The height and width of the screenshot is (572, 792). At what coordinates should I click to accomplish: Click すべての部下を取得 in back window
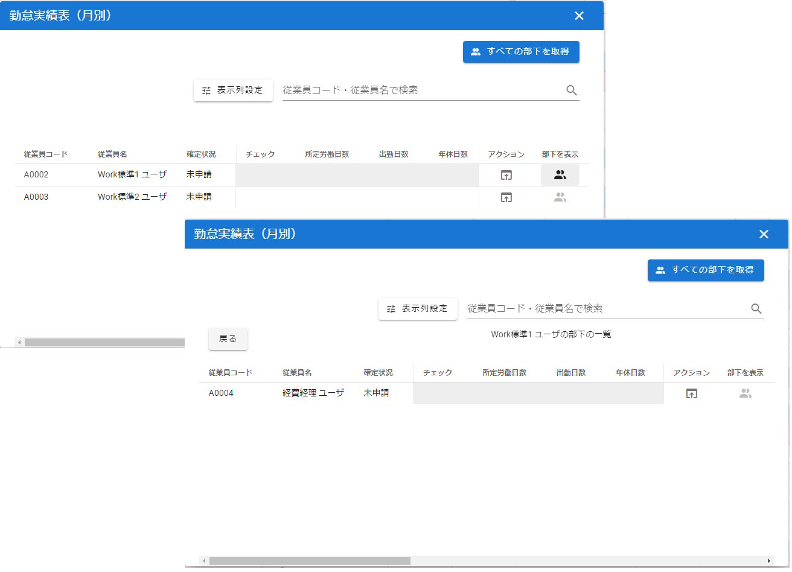click(x=521, y=52)
